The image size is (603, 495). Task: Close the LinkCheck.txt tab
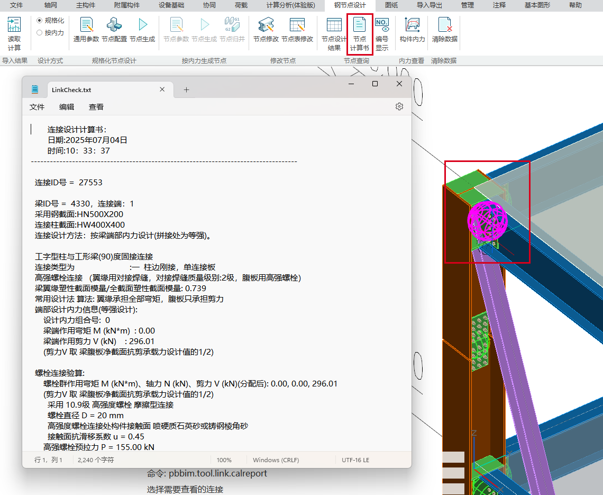pos(163,90)
